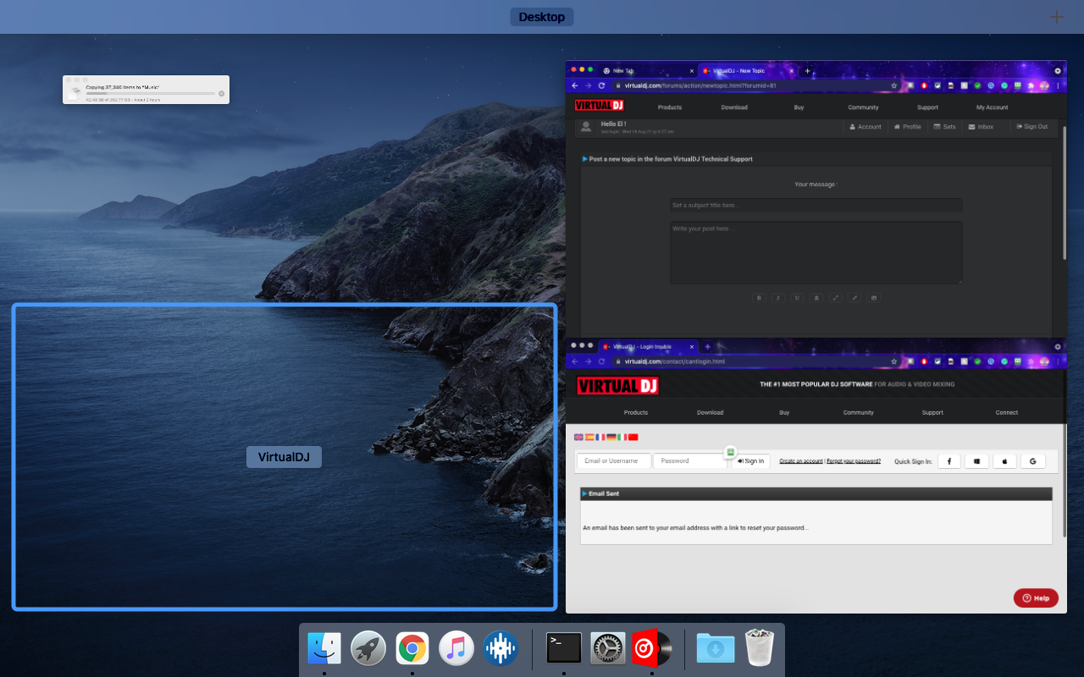Click the subject title field
This screenshot has width=1084, height=677.
point(816,206)
